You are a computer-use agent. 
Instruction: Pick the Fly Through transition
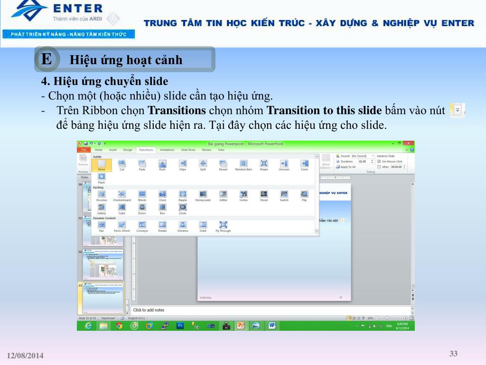click(223, 227)
